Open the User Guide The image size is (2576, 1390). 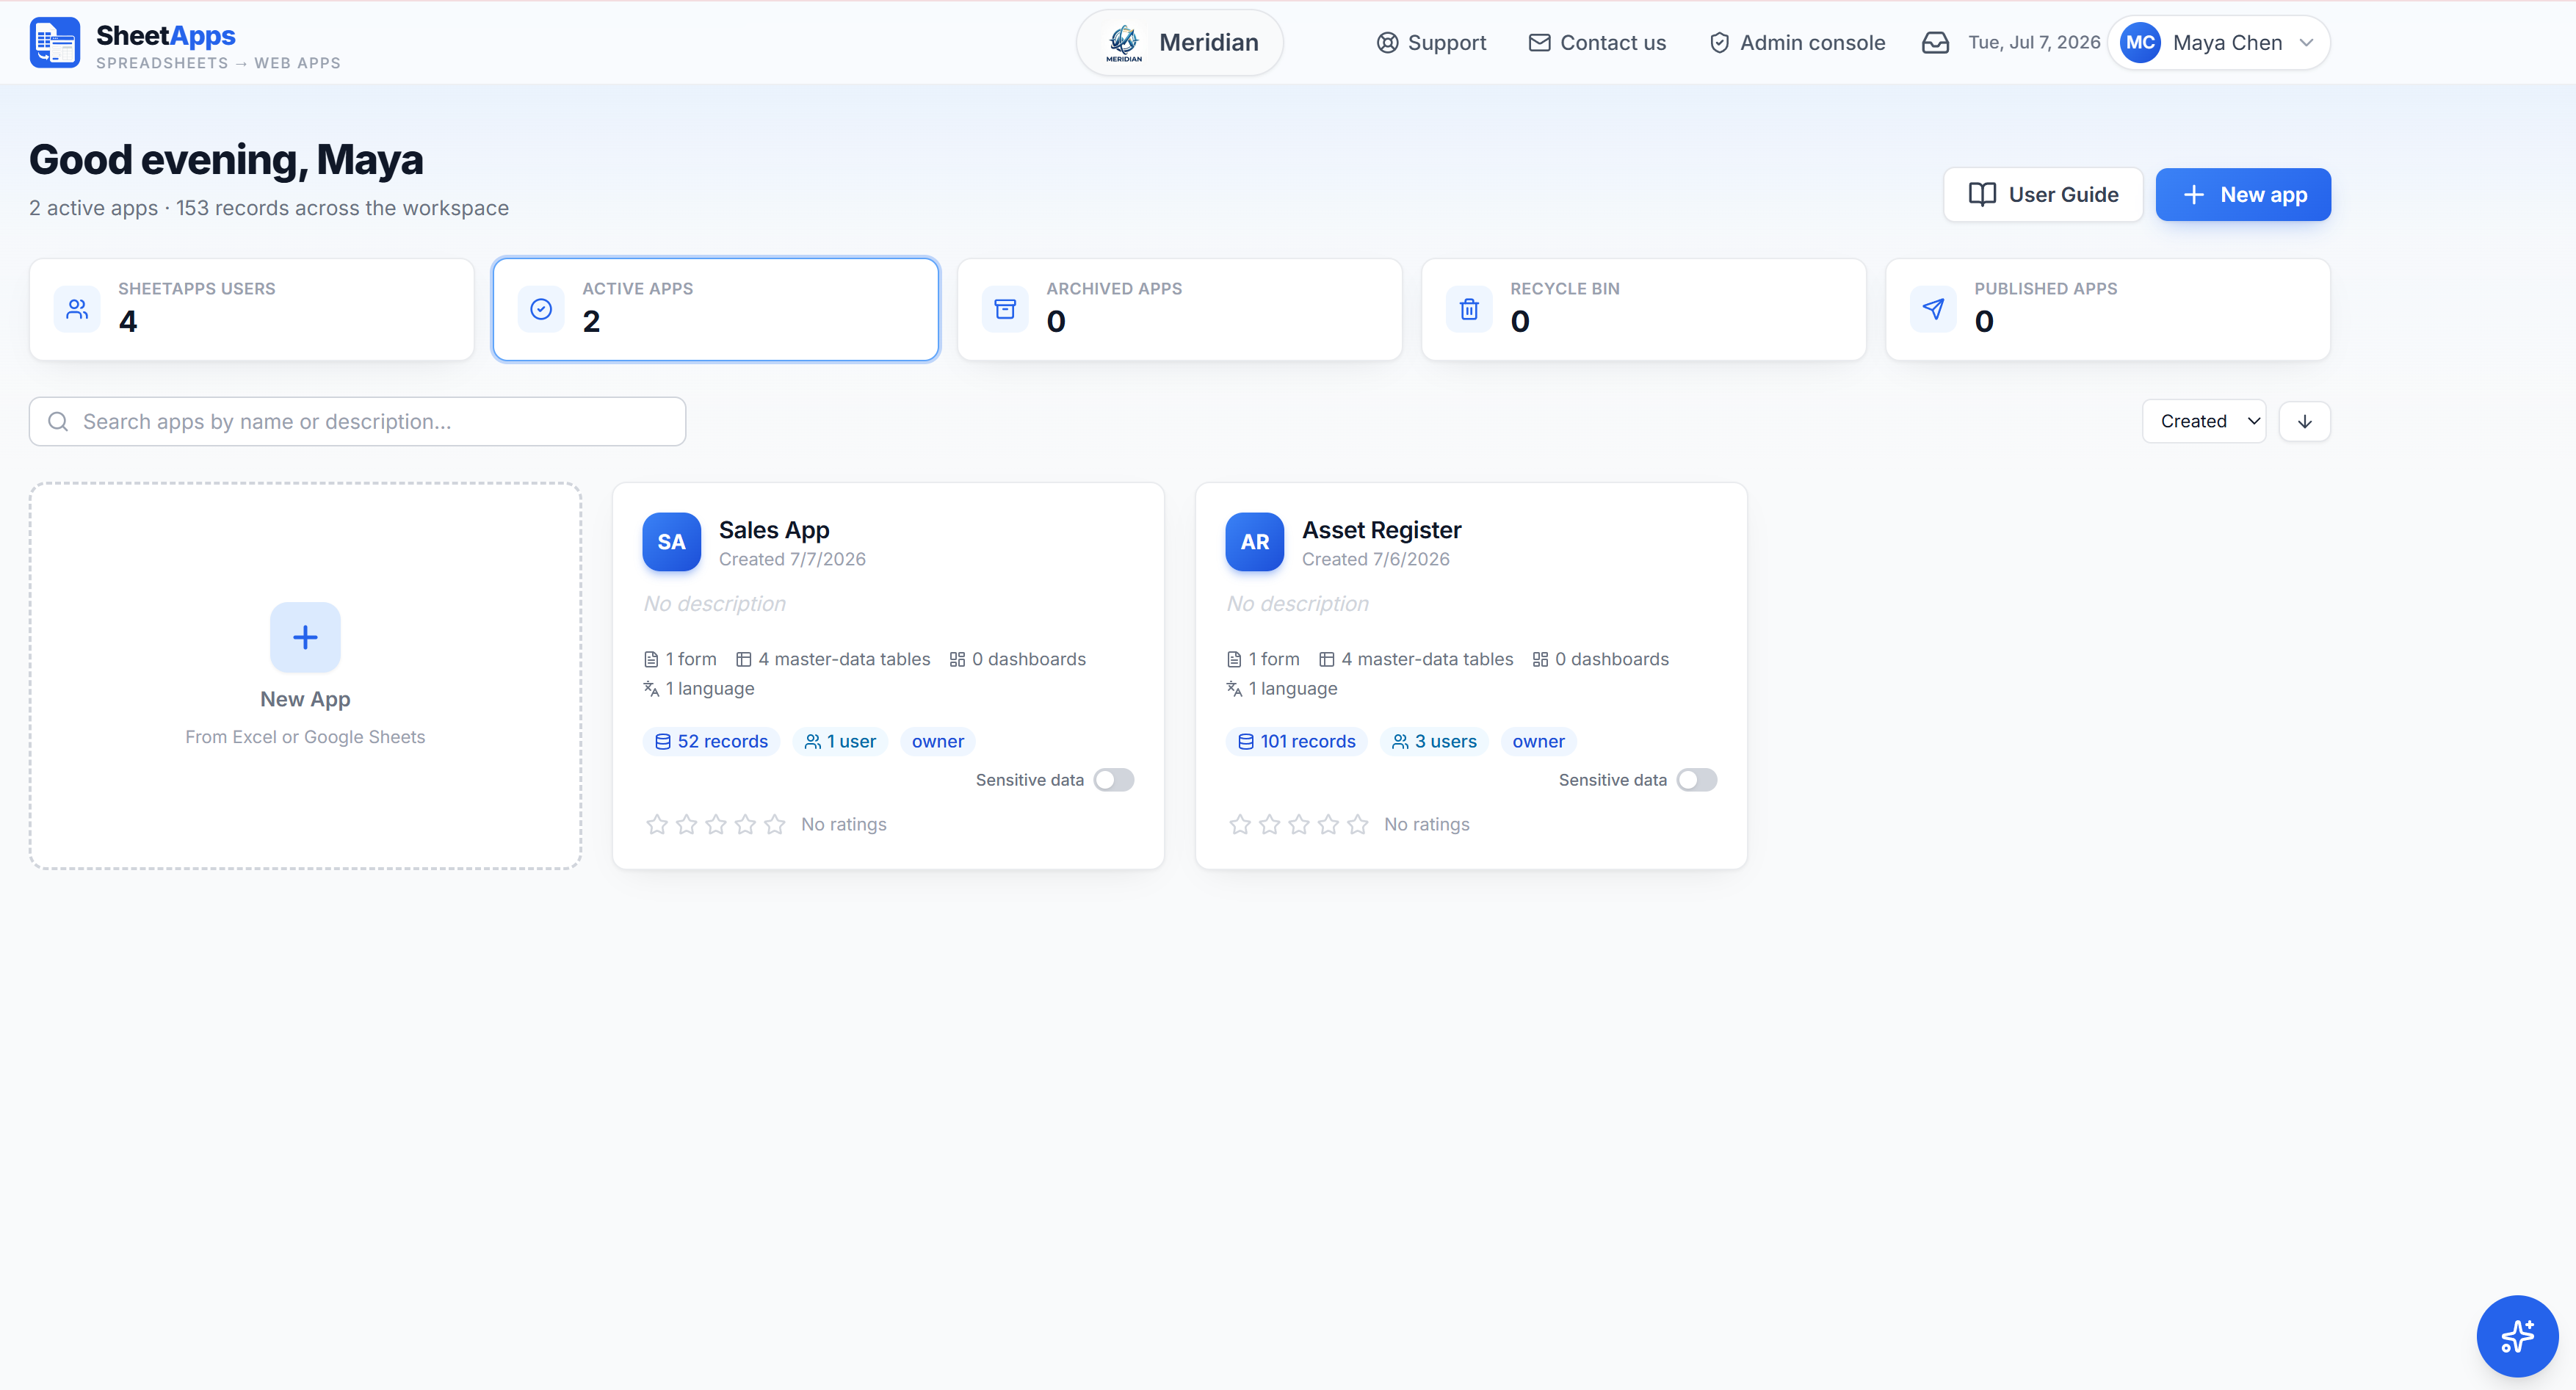click(2042, 194)
